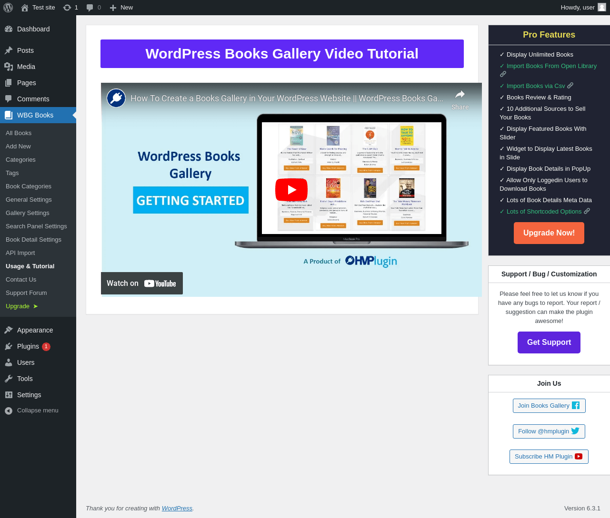
Task: Click the WordPress logo in admin bar
Action: coord(8,8)
